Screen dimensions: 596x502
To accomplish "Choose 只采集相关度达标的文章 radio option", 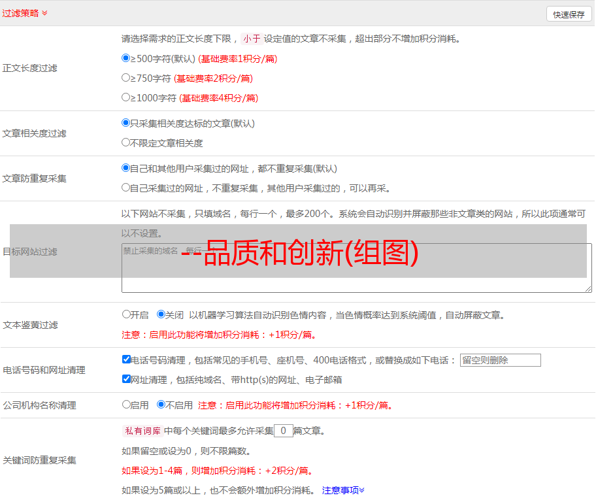I will (125, 123).
